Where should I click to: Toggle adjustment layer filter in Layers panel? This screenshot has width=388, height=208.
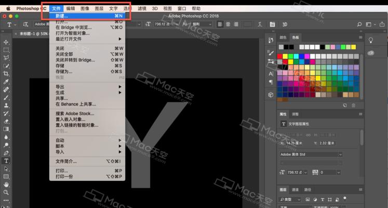pos(315,199)
